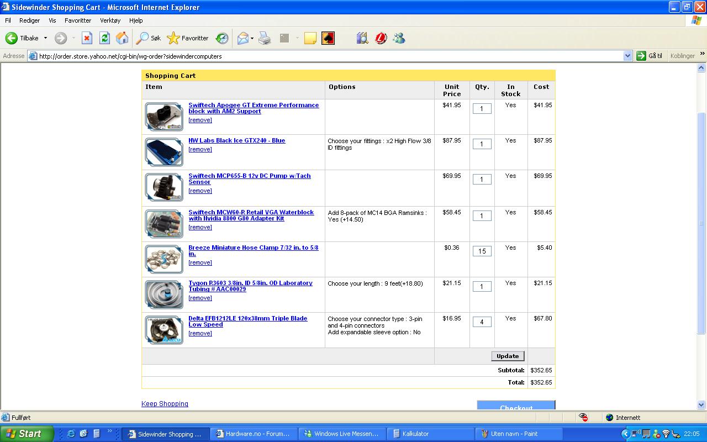The image size is (707, 442).
Task: Click the hose clamp thumbnail image
Action: coord(164,259)
